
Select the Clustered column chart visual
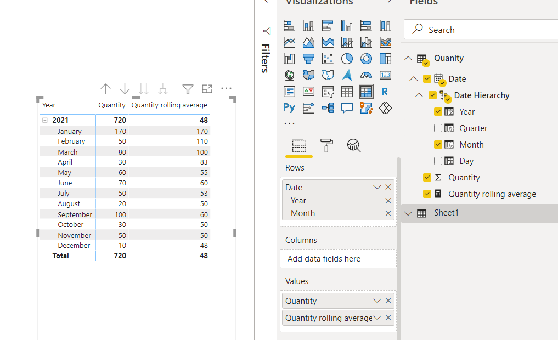(347, 26)
